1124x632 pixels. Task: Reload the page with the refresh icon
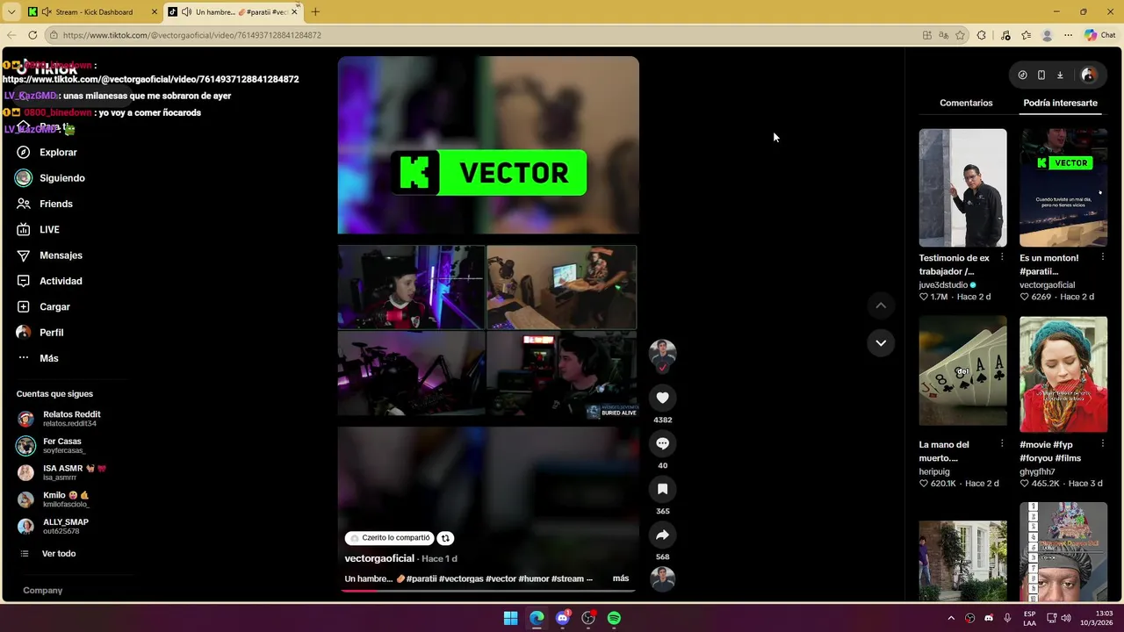coord(32,35)
